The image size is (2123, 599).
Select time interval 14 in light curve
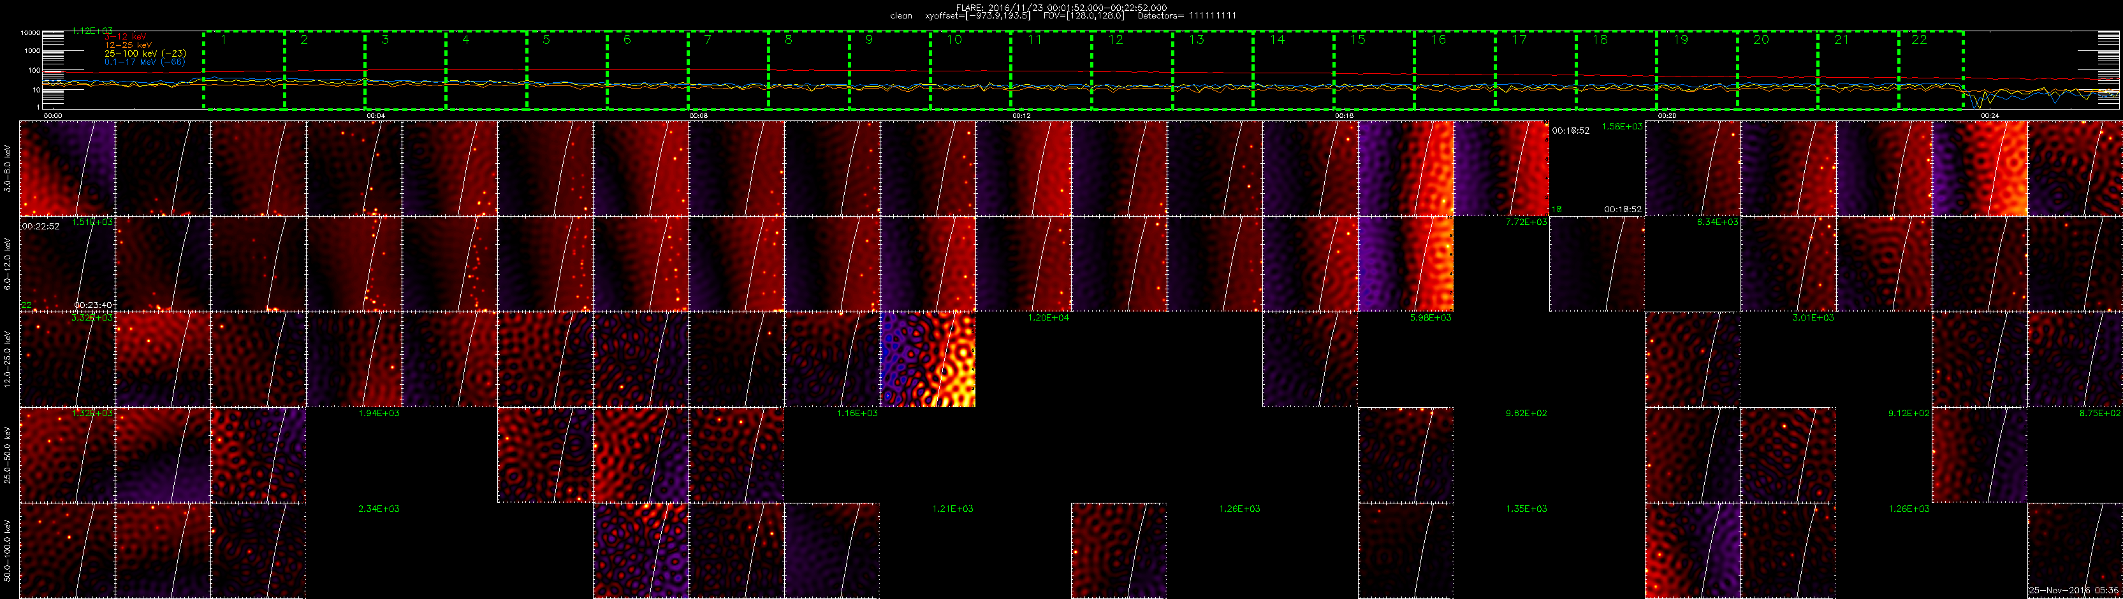pyautogui.click(x=1294, y=70)
